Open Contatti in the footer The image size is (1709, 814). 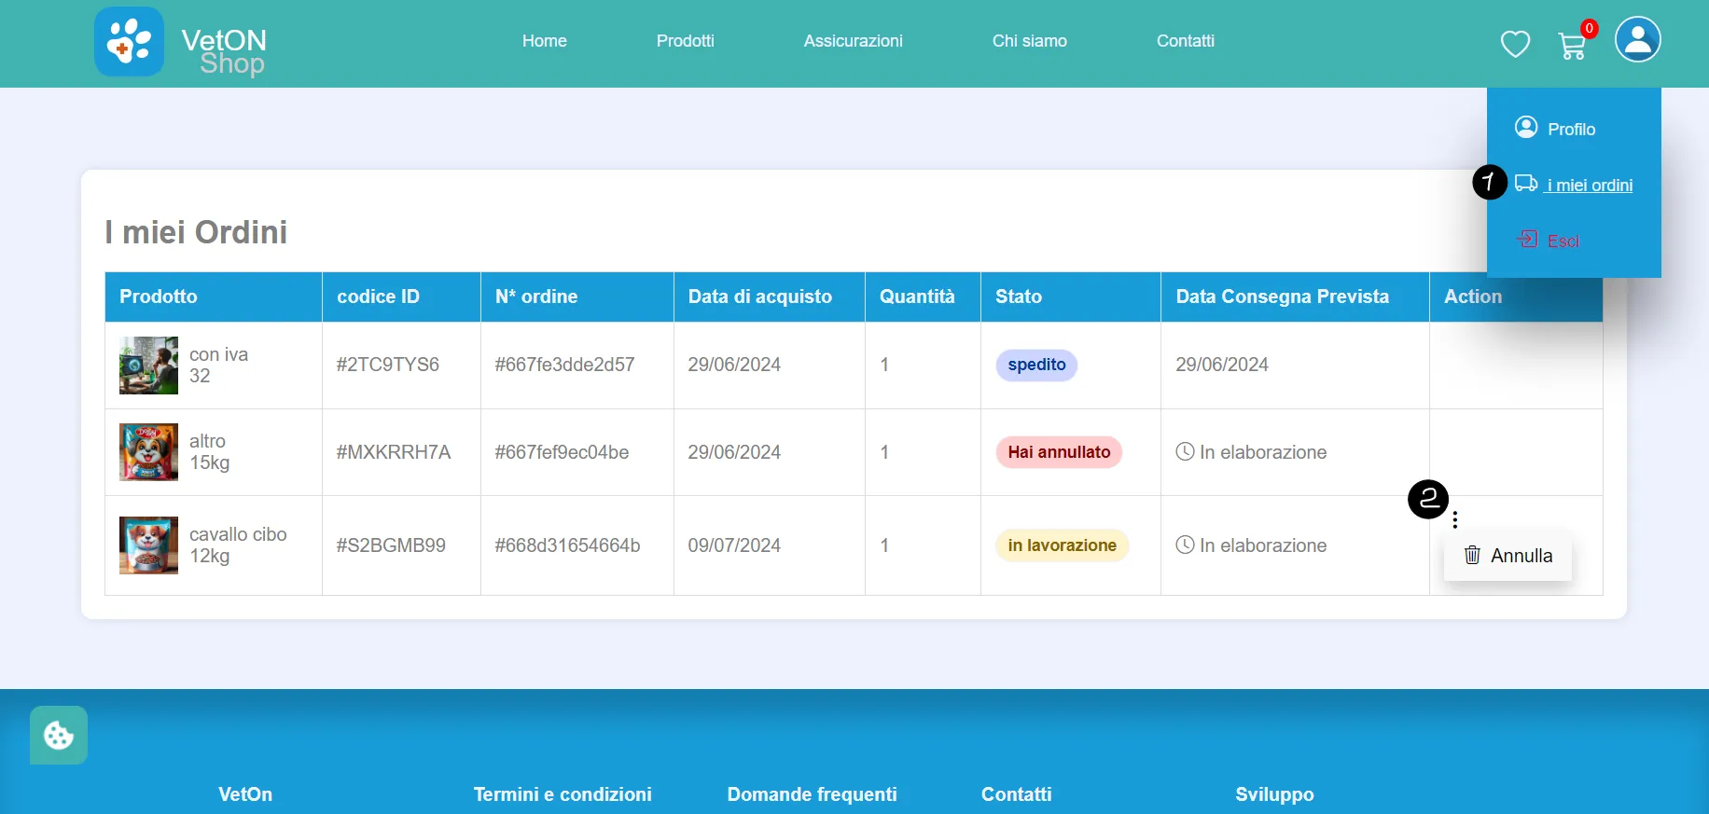point(1017,794)
